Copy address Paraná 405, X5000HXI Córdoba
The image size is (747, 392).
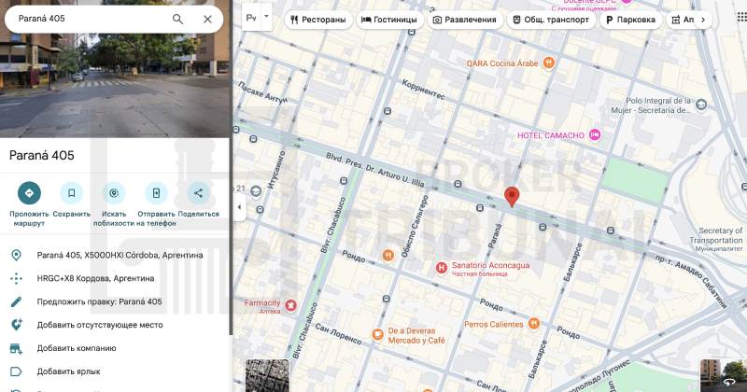pyautogui.click(x=120, y=256)
